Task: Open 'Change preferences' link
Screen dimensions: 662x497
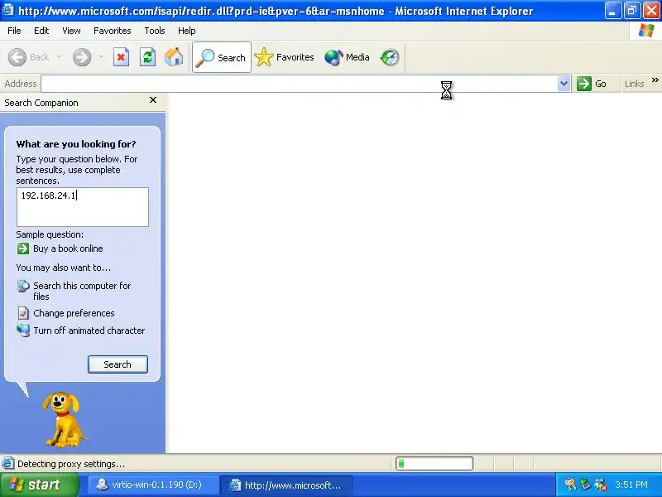Action: [x=74, y=313]
